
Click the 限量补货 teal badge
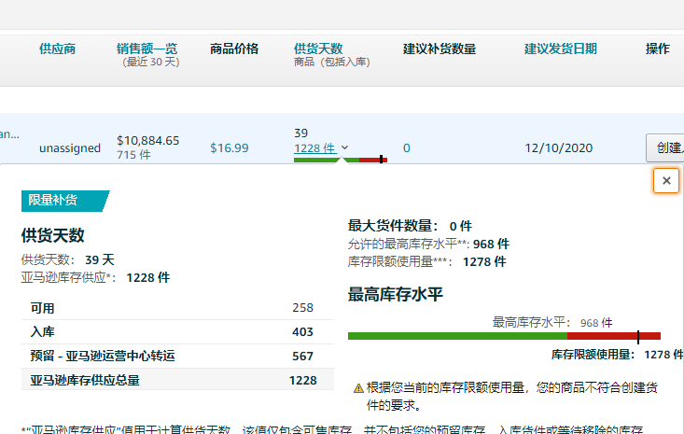click(64, 201)
